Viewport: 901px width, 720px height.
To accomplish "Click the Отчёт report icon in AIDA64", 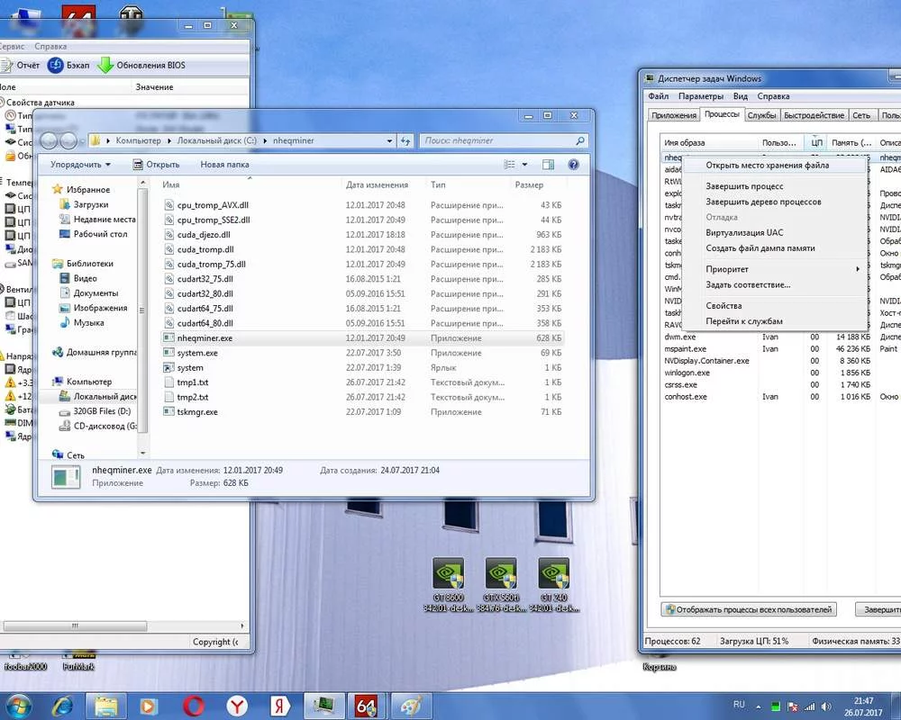I will 5,66.
